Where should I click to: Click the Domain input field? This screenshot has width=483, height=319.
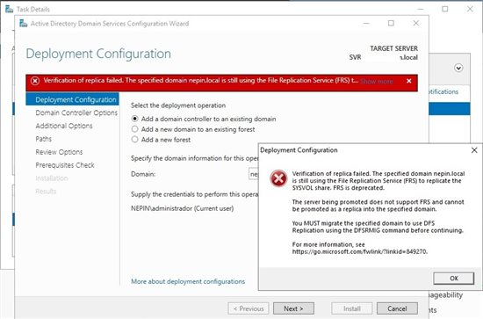coord(254,174)
